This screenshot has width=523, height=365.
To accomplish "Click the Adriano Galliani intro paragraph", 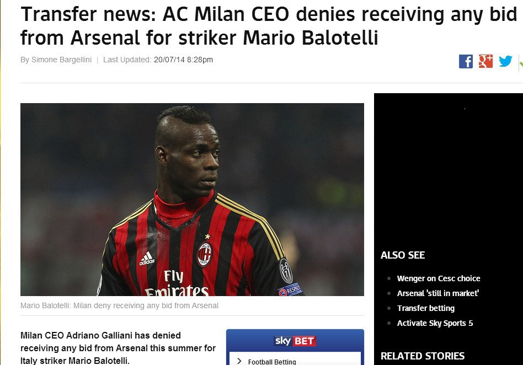I will (118, 348).
